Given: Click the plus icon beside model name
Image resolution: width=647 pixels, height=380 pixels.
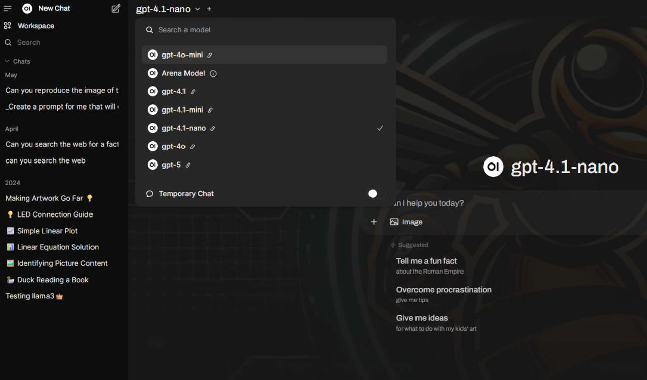Looking at the screenshot, I should (x=209, y=9).
